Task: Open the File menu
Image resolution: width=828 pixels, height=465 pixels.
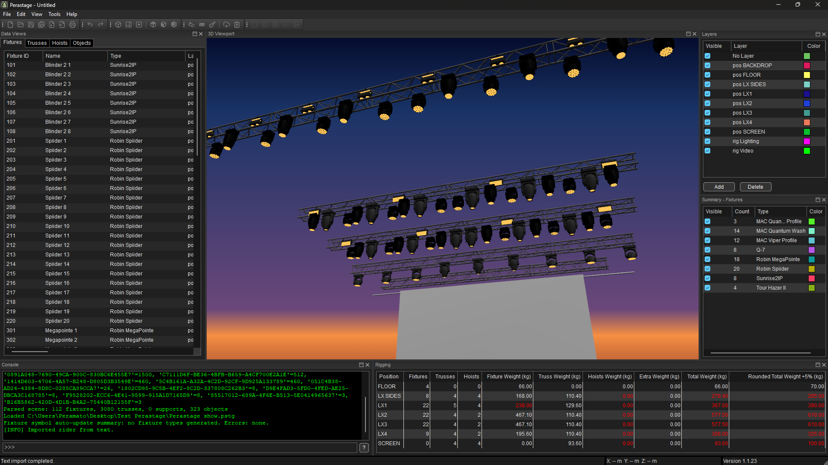Action: (7, 14)
